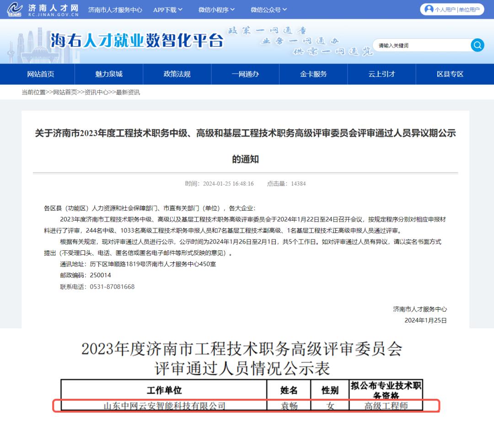Click 资讯中心 in the breadcrumb
The width and height of the screenshot is (494, 429).
point(96,92)
